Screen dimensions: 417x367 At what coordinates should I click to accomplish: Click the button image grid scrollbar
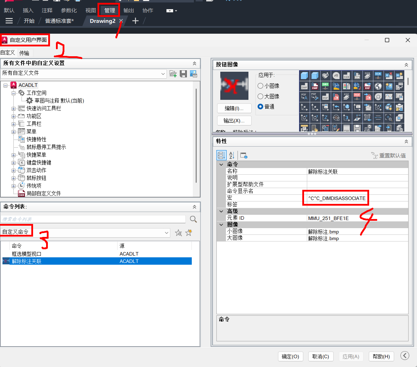(408, 81)
